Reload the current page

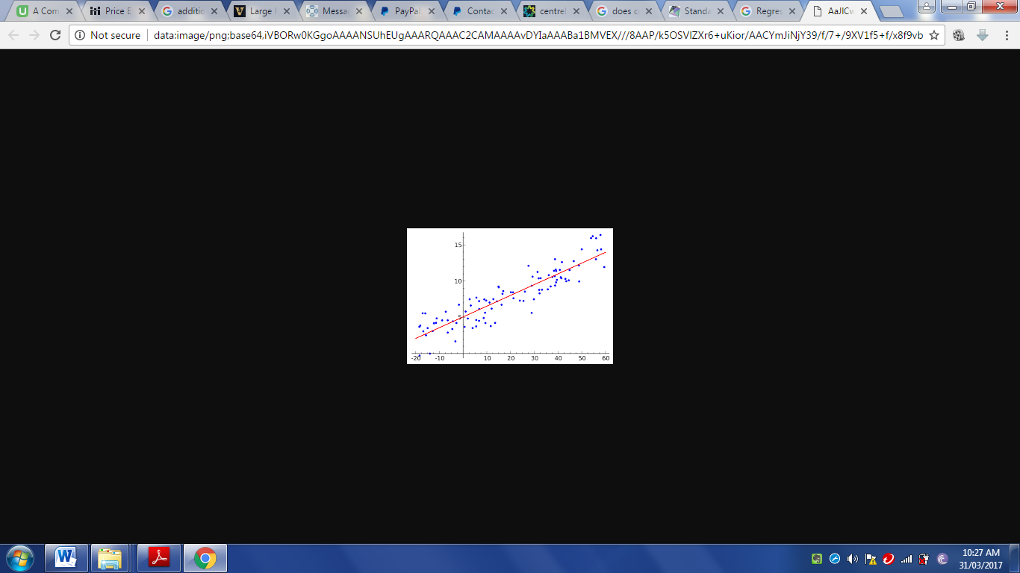(x=55, y=35)
